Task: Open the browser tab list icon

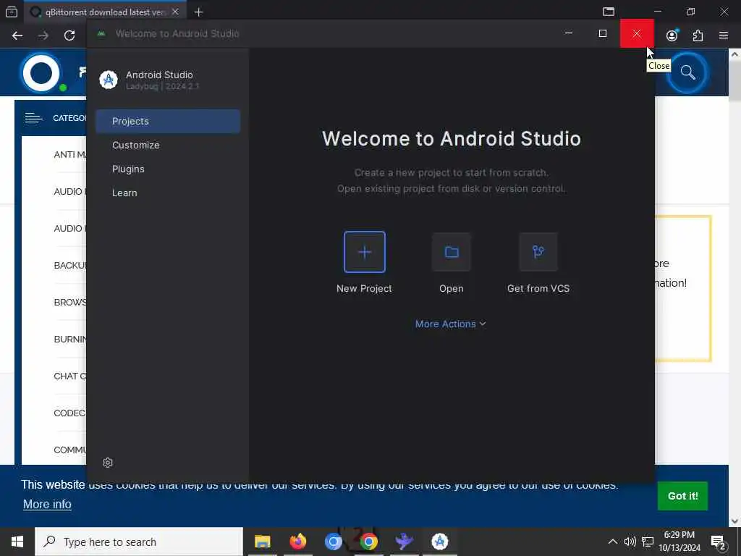Action: 12,12
